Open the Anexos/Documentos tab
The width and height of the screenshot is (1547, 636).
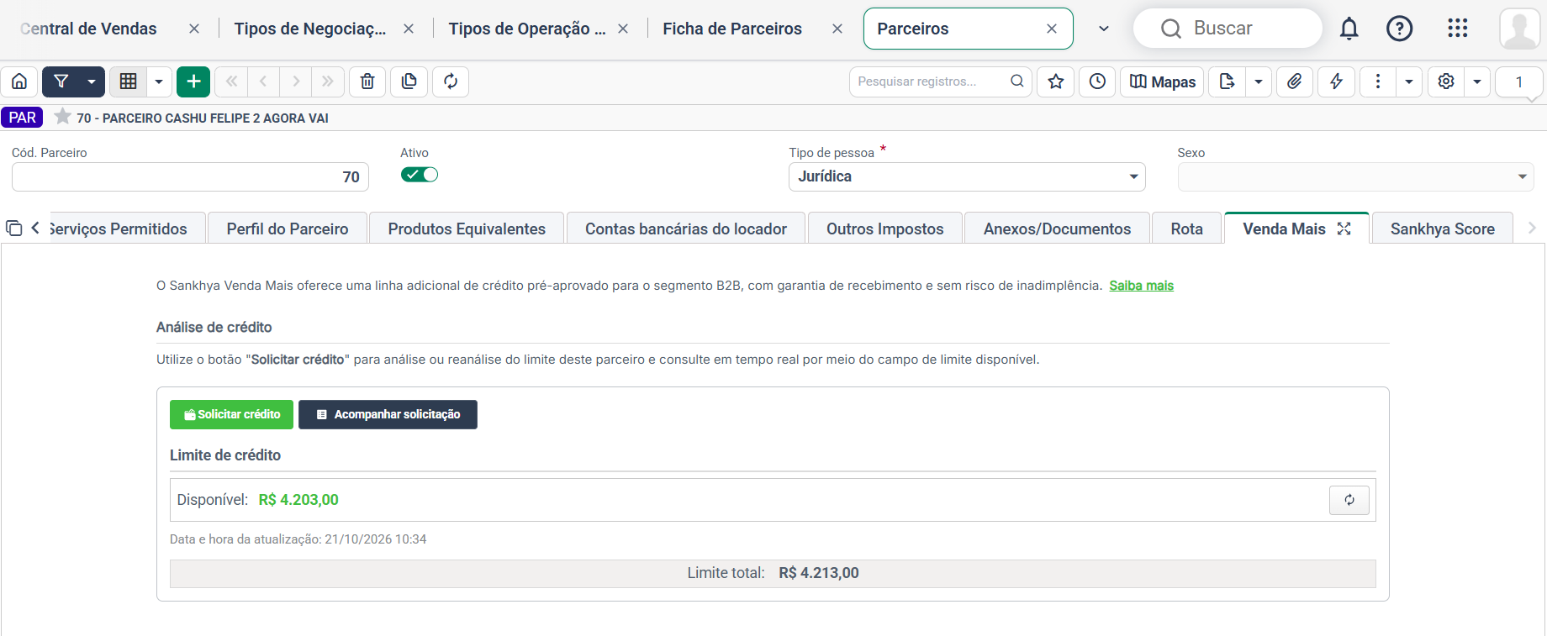(x=1058, y=229)
